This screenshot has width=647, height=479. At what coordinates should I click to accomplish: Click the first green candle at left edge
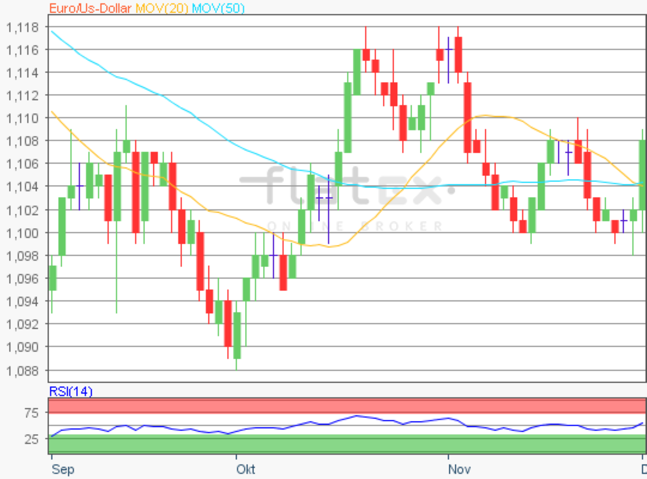tap(53, 278)
